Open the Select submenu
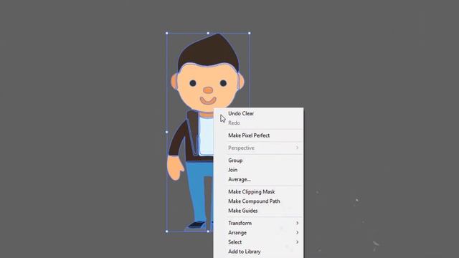The image size is (459, 258). [x=258, y=242]
